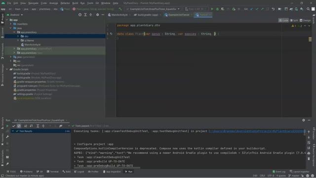The width and height of the screenshot is (316, 178).
Task: Open the Android project view dropdown
Action: tap(15, 15)
